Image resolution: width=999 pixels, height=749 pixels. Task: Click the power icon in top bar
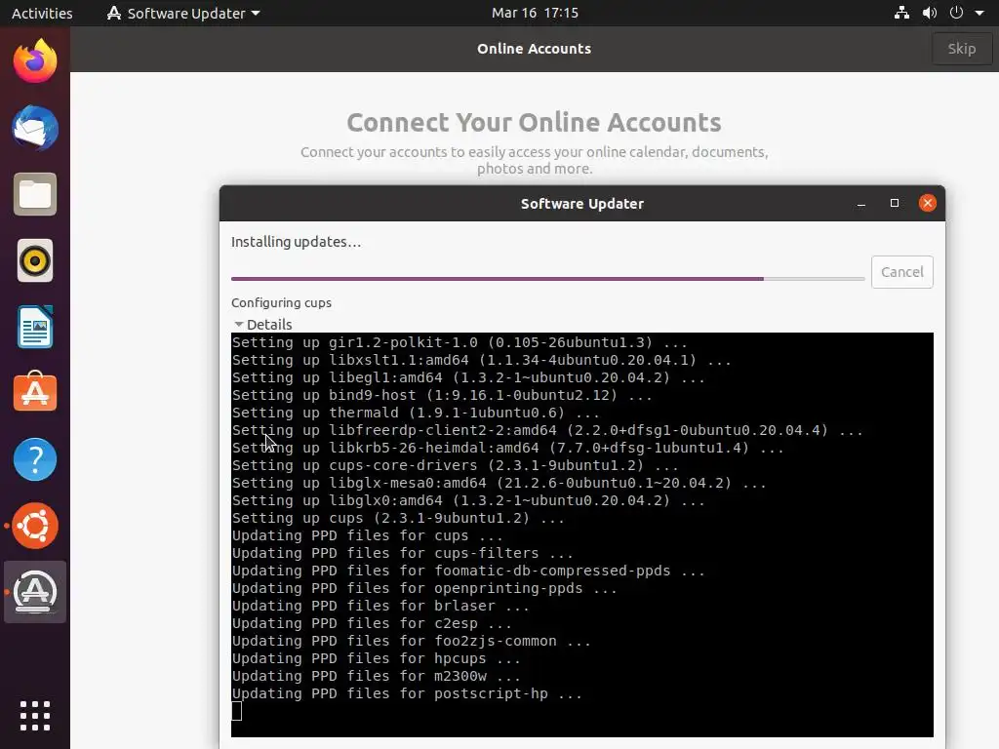(x=956, y=13)
